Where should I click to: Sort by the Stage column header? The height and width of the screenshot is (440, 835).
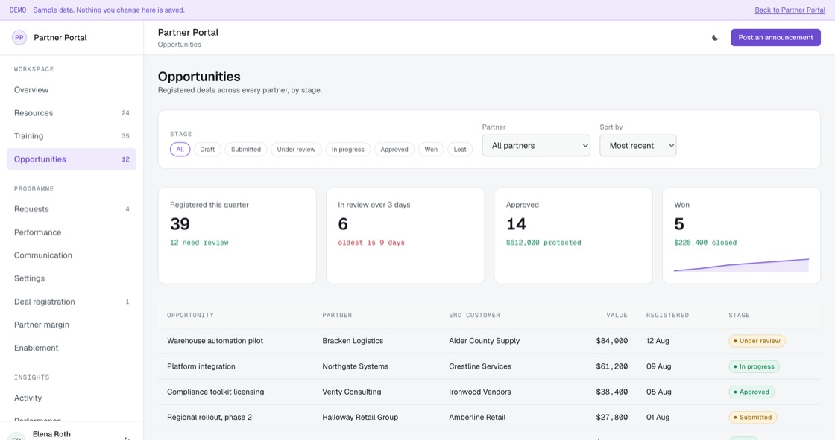pyautogui.click(x=739, y=316)
